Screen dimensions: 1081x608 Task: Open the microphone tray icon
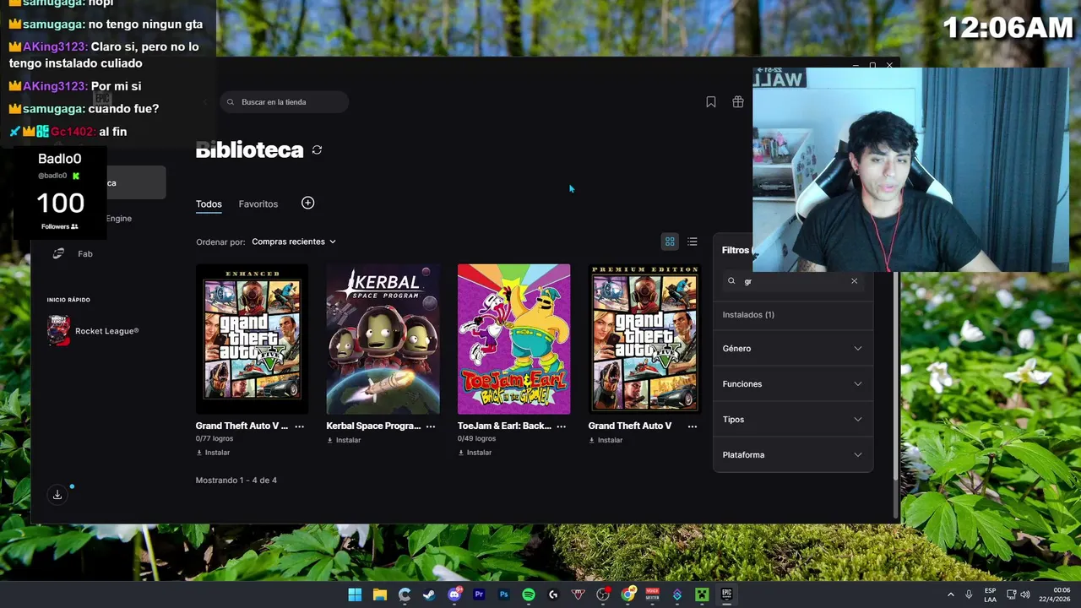(969, 594)
